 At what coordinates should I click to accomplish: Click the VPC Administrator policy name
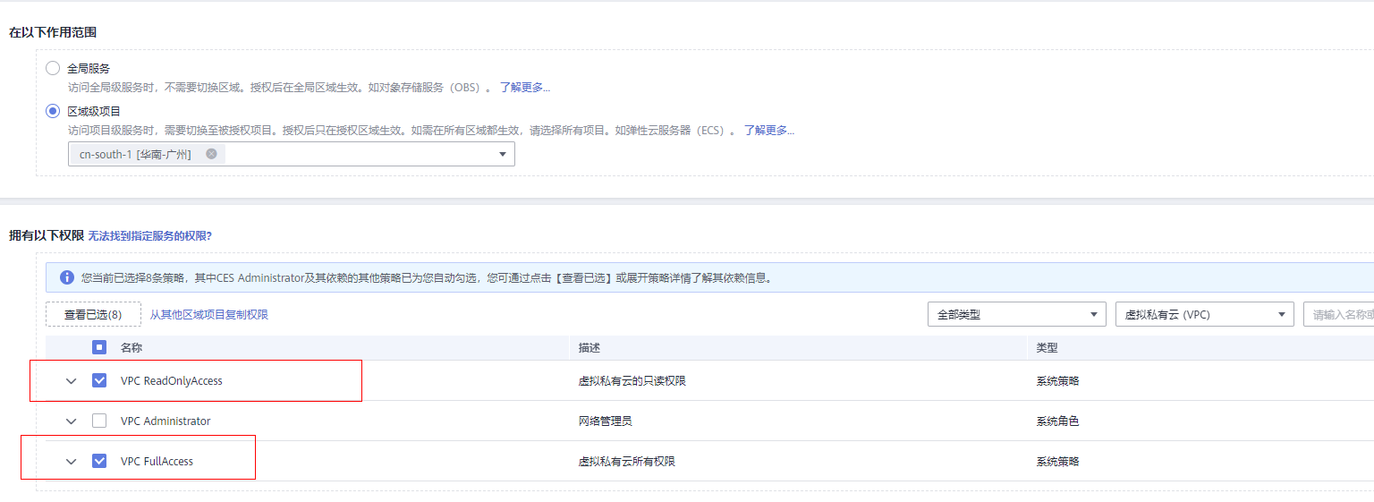click(165, 421)
